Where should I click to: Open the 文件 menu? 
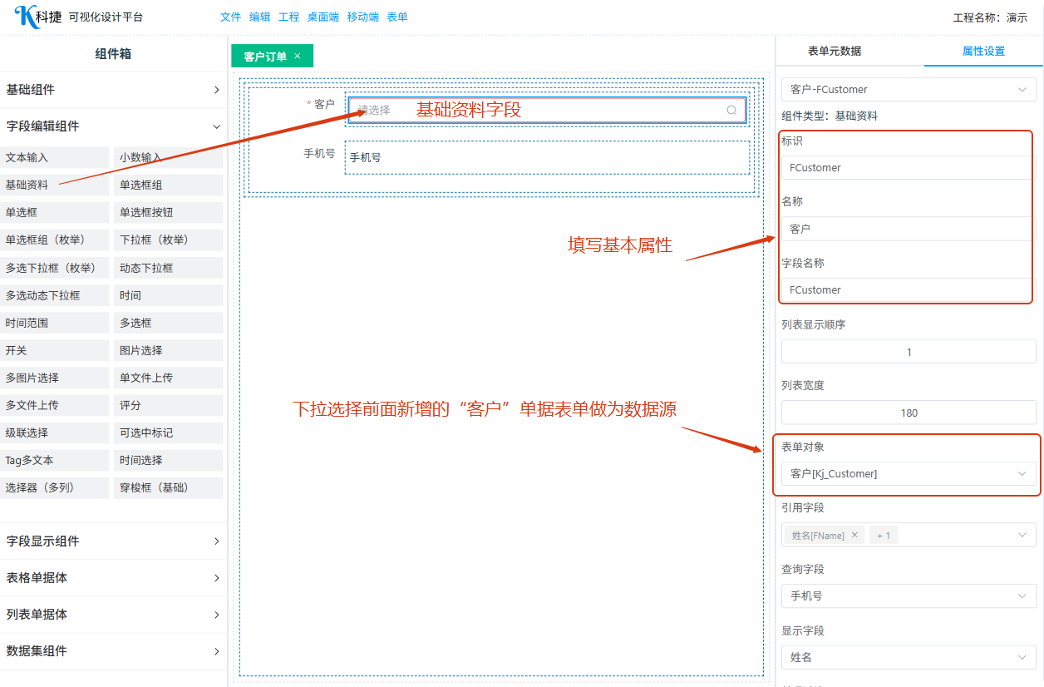(x=230, y=17)
